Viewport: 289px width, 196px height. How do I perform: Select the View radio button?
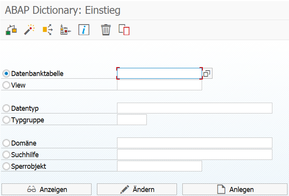(6, 85)
